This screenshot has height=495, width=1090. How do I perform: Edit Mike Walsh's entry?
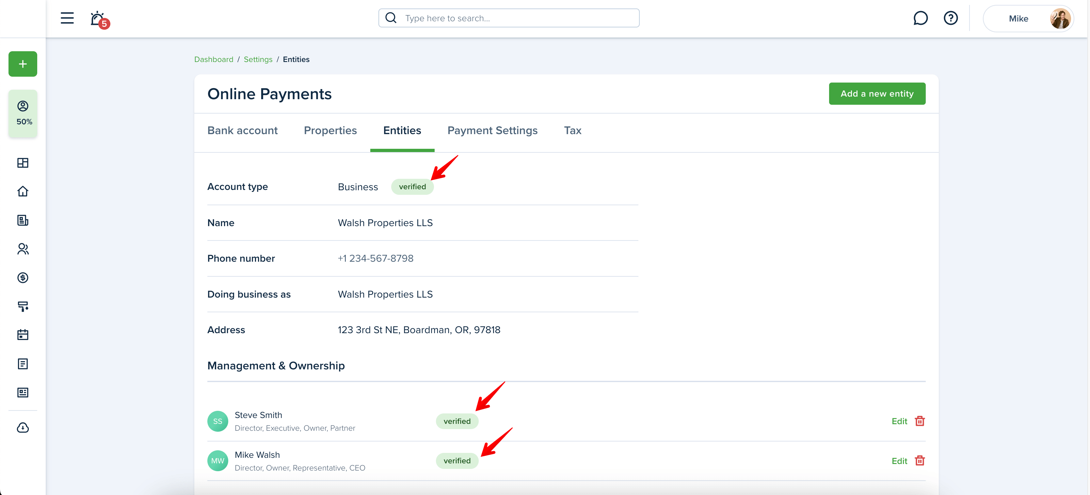[x=899, y=461]
